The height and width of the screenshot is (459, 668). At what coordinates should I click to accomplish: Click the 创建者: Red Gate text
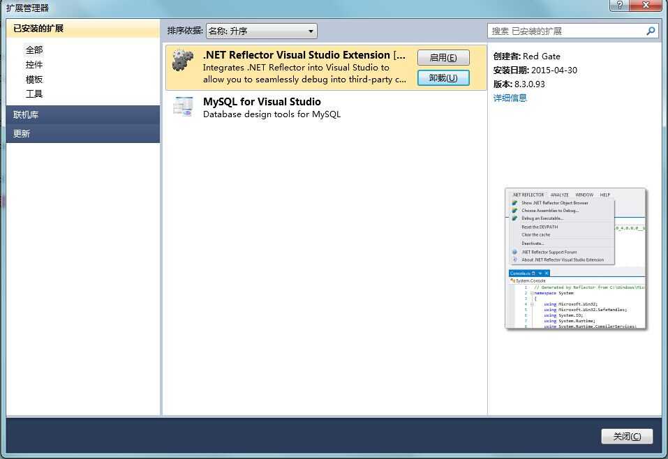526,57
